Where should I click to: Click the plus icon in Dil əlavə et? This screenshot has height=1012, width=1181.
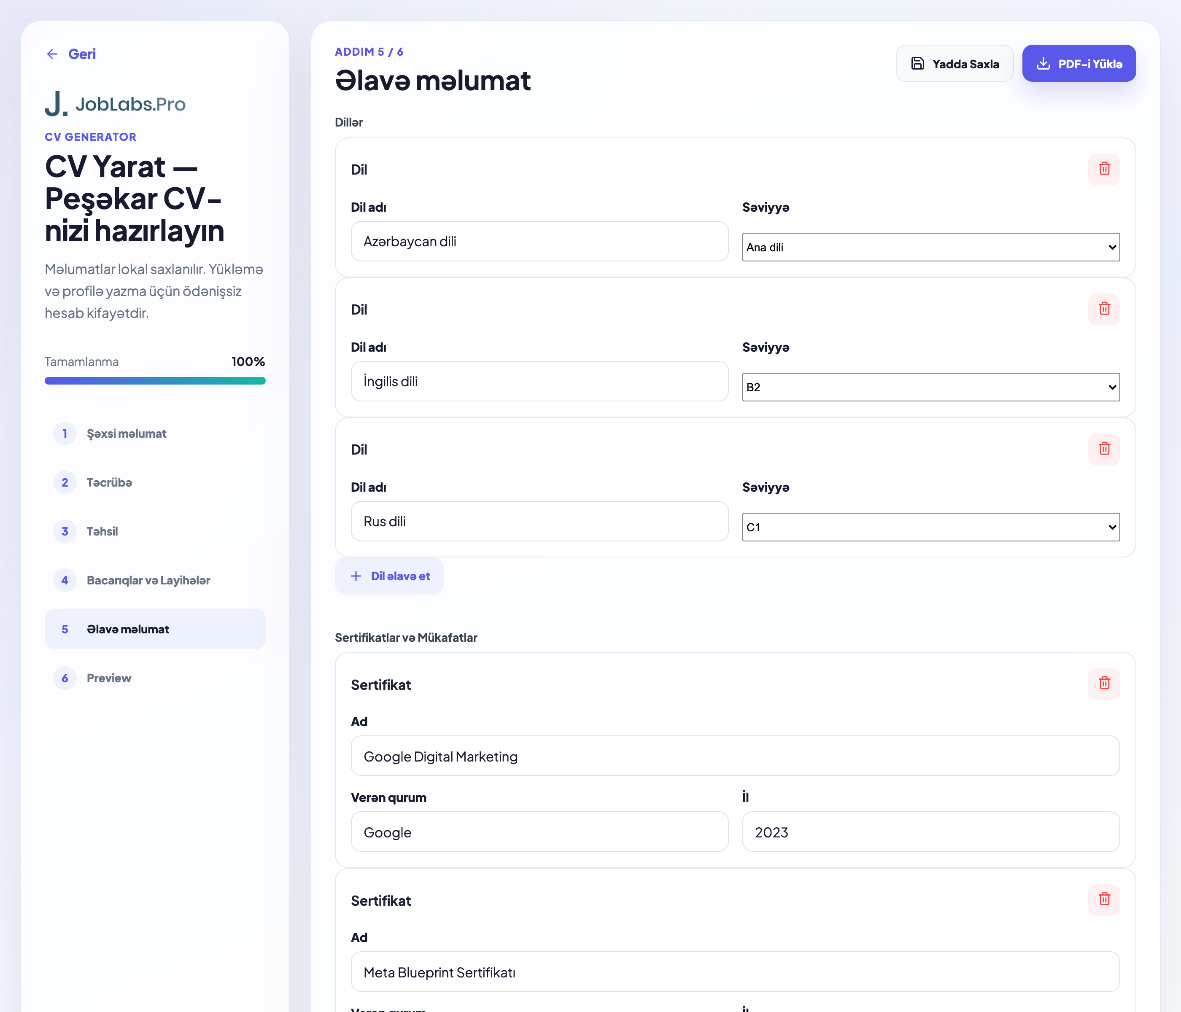[x=356, y=576]
